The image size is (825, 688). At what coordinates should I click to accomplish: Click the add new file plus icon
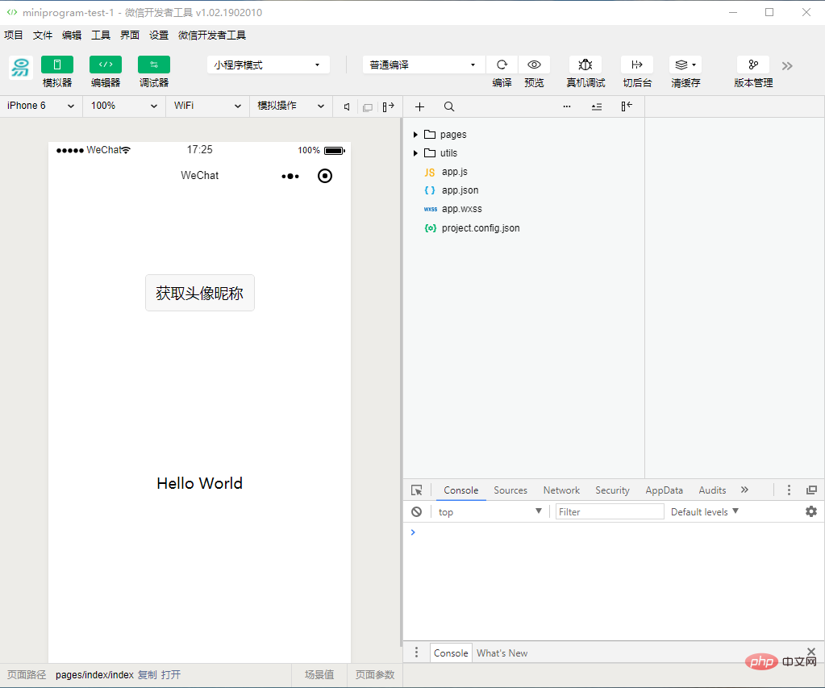pyautogui.click(x=419, y=106)
